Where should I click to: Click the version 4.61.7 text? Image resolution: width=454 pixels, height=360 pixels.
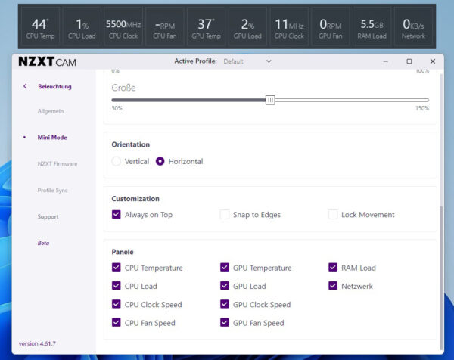click(37, 344)
